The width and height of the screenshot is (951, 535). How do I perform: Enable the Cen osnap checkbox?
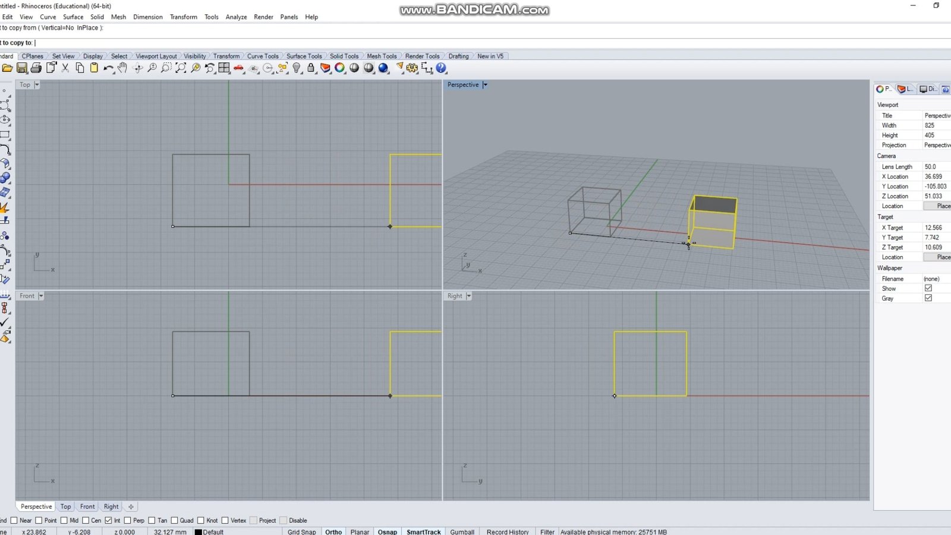86,520
